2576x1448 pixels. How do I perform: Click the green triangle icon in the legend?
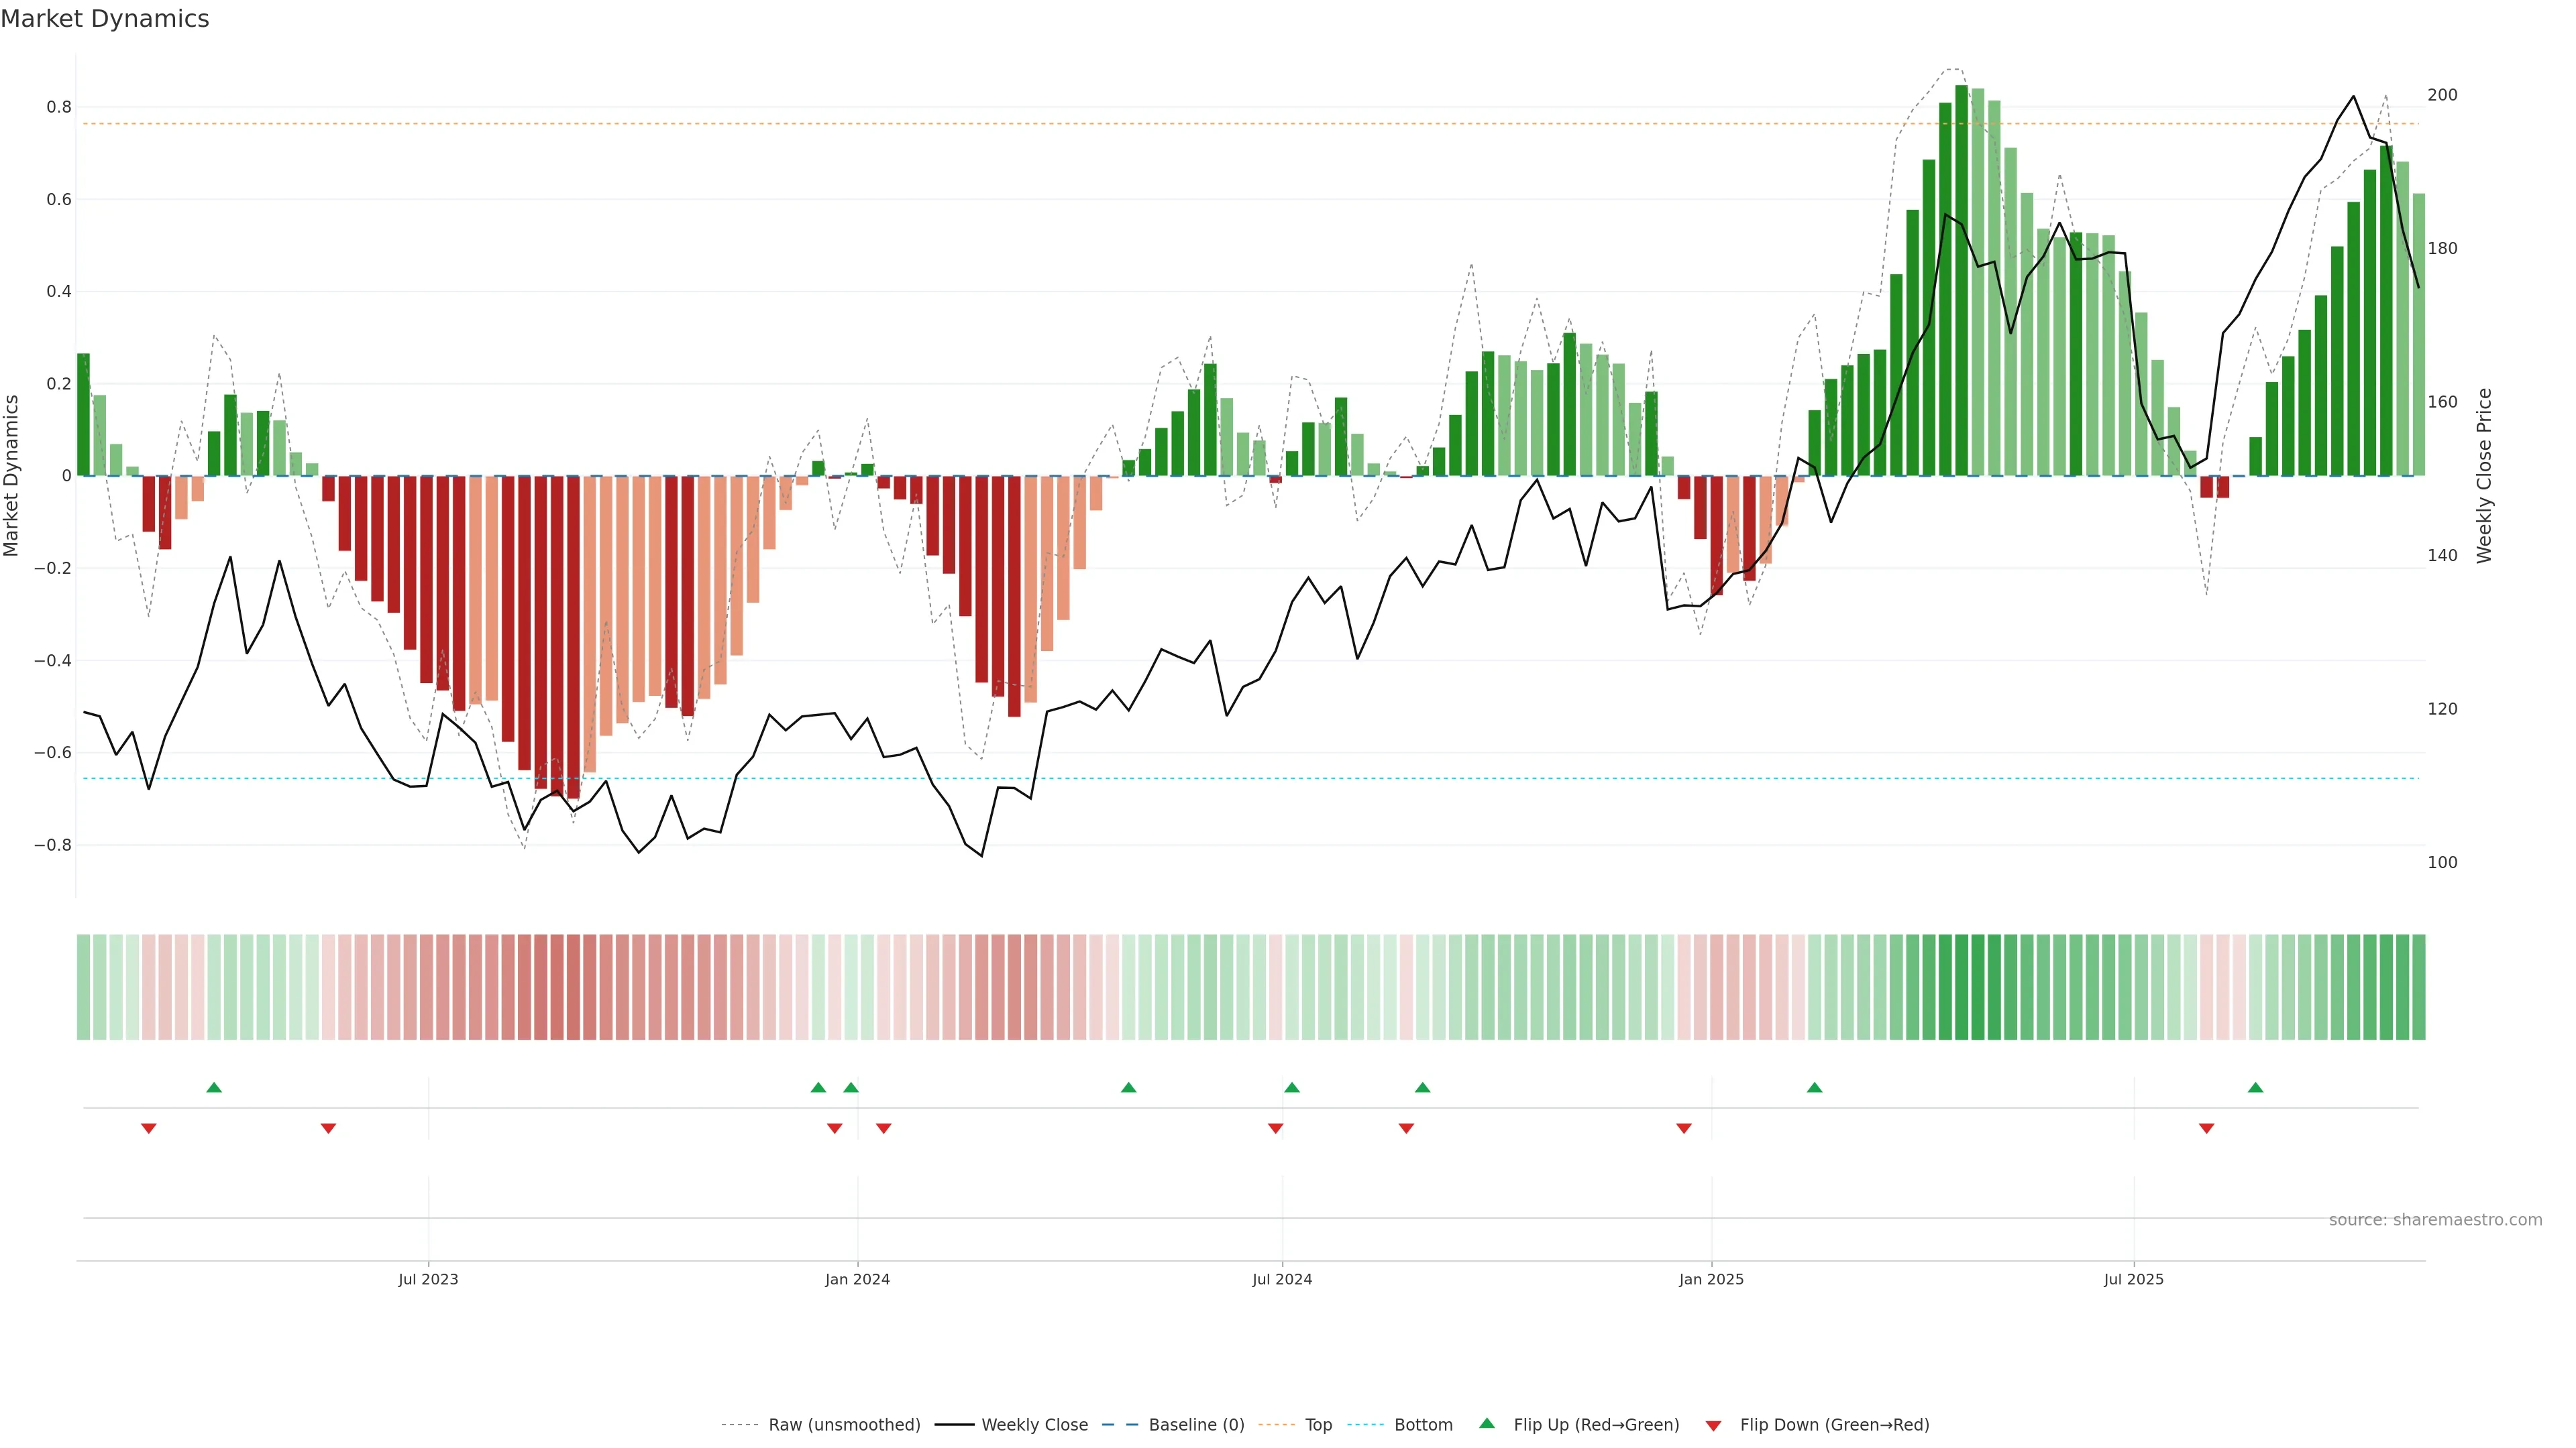coord(1487,1423)
